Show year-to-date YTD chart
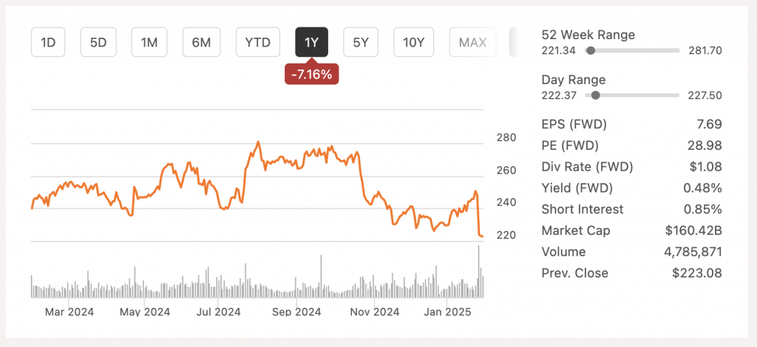The width and height of the screenshot is (757, 347). pyautogui.click(x=258, y=42)
